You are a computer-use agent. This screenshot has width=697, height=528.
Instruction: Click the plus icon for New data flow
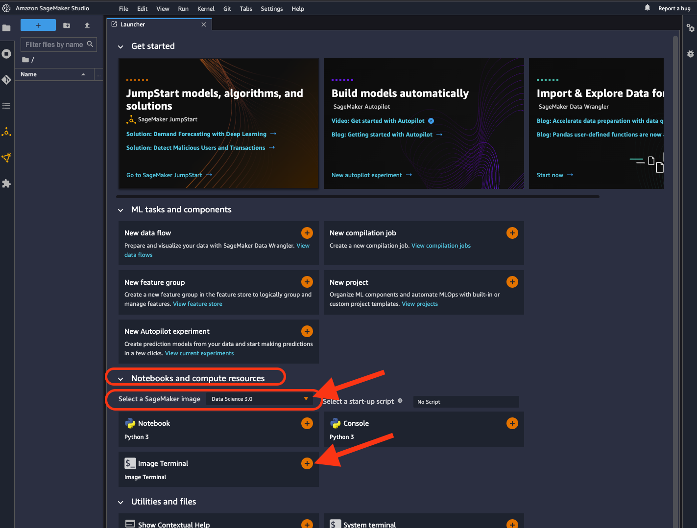(x=307, y=233)
